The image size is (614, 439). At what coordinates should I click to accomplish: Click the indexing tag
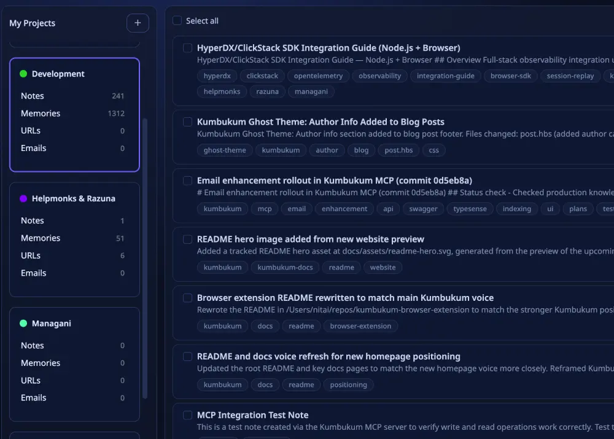click(517, 209)
